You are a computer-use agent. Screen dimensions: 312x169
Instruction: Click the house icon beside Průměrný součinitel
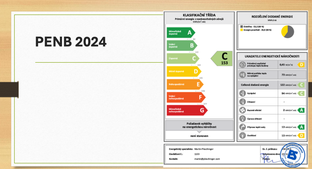[x=242, y=65]
